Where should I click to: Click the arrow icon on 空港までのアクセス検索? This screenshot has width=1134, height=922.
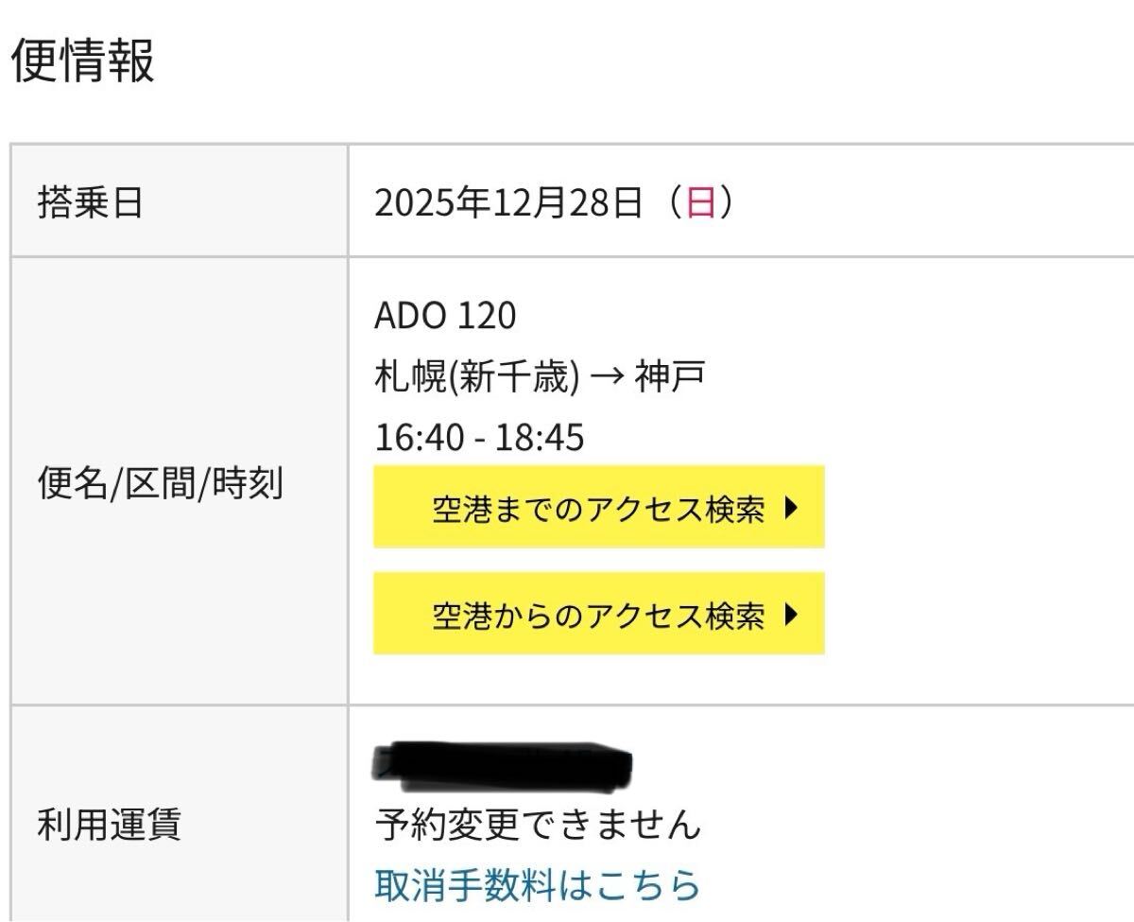[792, 509]
